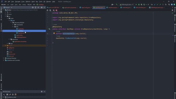Click the undo rollback arrow in toolbar
Viewport: 176px width, 99px height.
[x=166, y=5]
